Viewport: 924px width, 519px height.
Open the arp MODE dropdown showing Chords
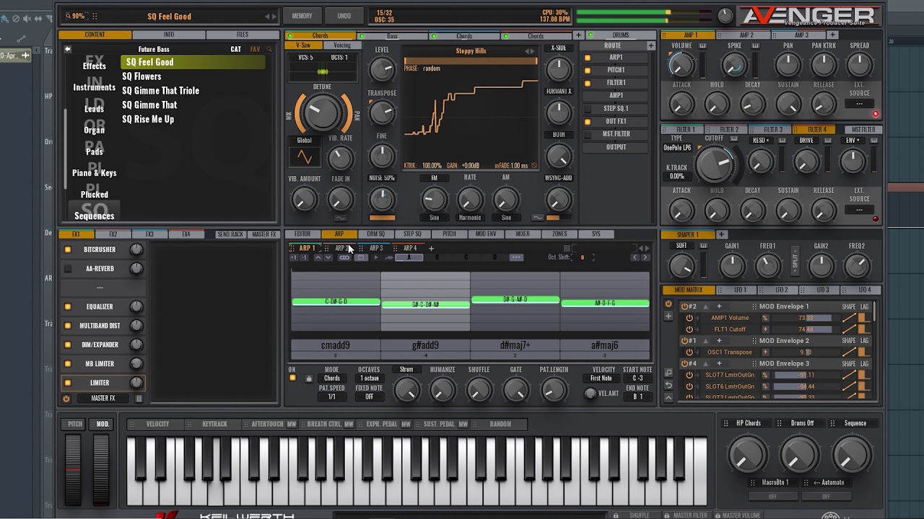332,378
